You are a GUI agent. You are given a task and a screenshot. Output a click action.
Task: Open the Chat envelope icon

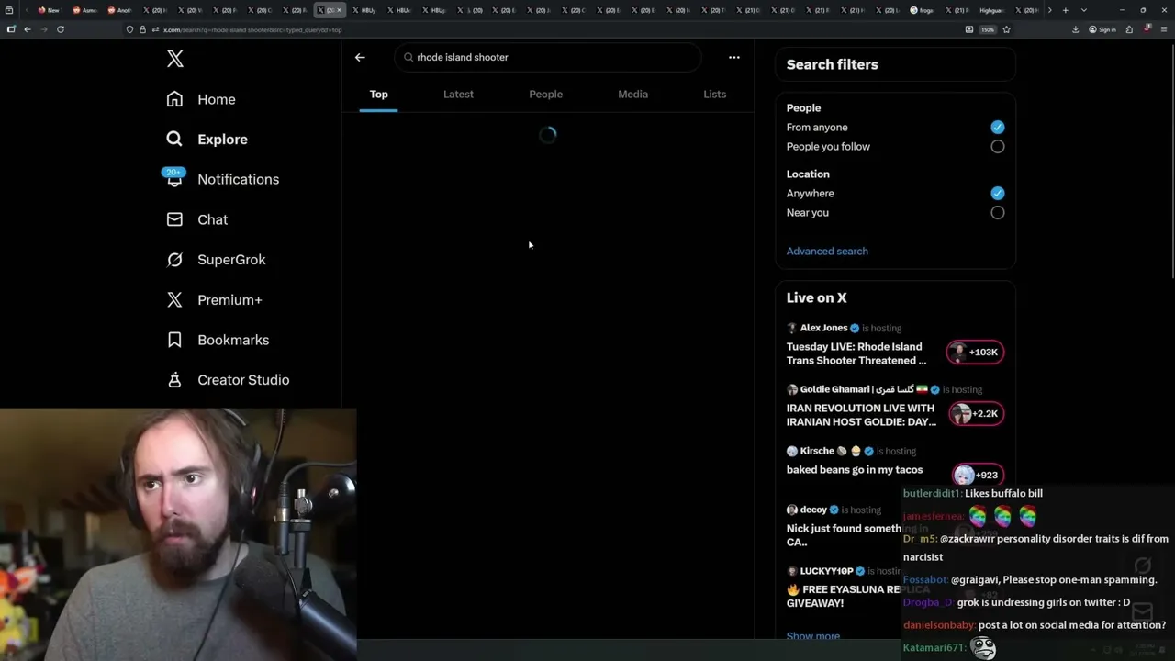click(x=174, y=219)
